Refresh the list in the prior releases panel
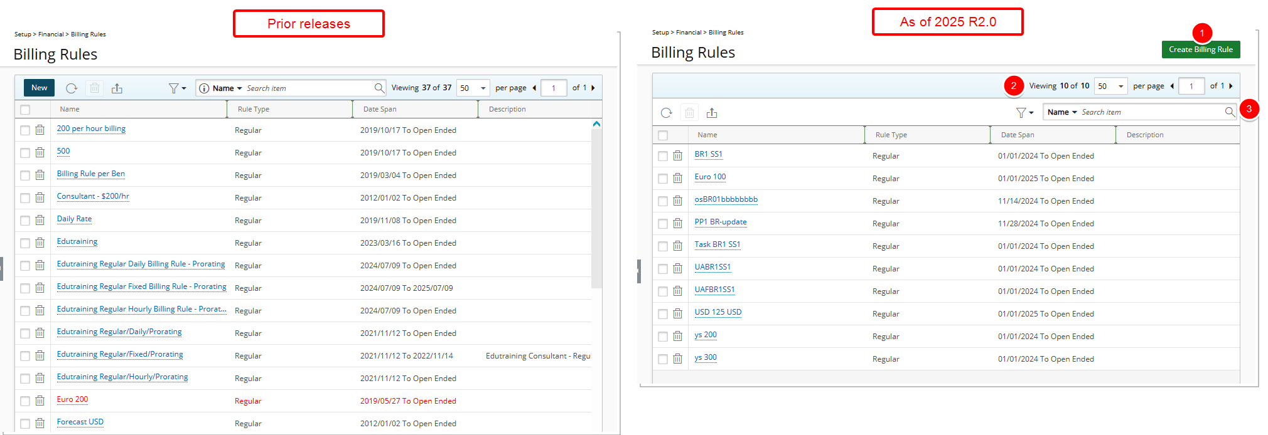 [72, 88]
